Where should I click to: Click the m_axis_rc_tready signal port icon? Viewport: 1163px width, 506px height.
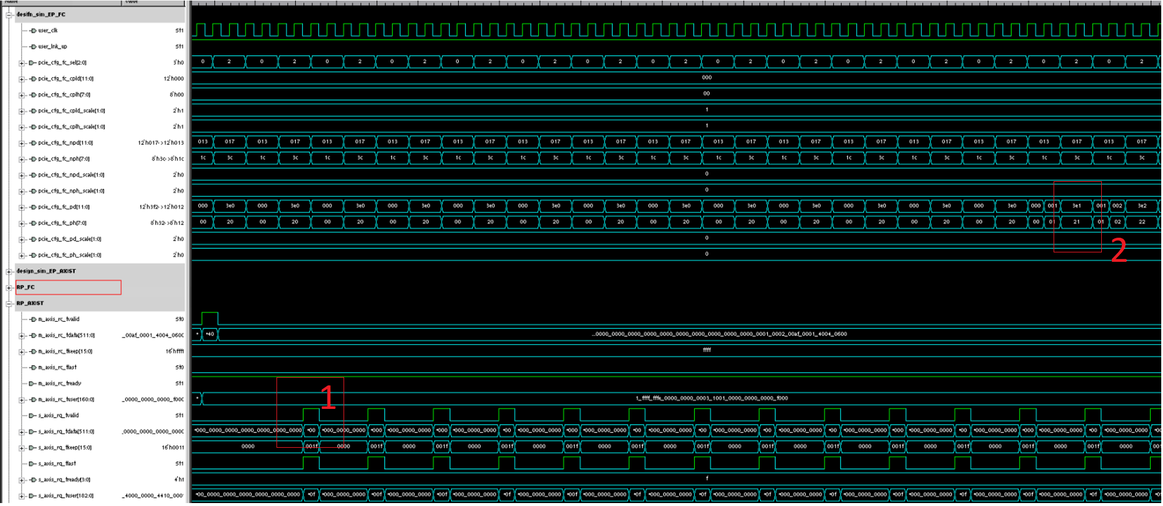pyautogui.click(x=33, y=384)
